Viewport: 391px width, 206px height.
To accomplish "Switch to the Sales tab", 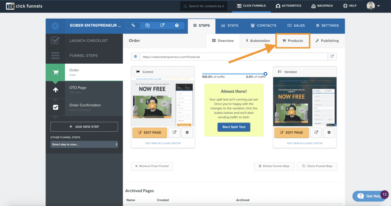I will coord(296,26).
